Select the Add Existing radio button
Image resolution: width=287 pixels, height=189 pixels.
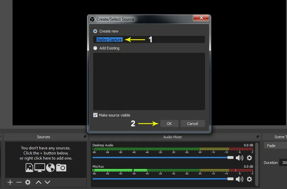point(95,48)
